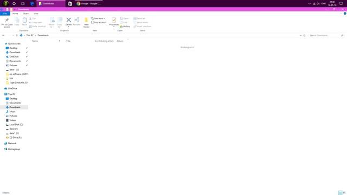The width and height of the screenshot is (347, 195).
Task: Open the Copy to dropdown
Action: coord(60,23)
